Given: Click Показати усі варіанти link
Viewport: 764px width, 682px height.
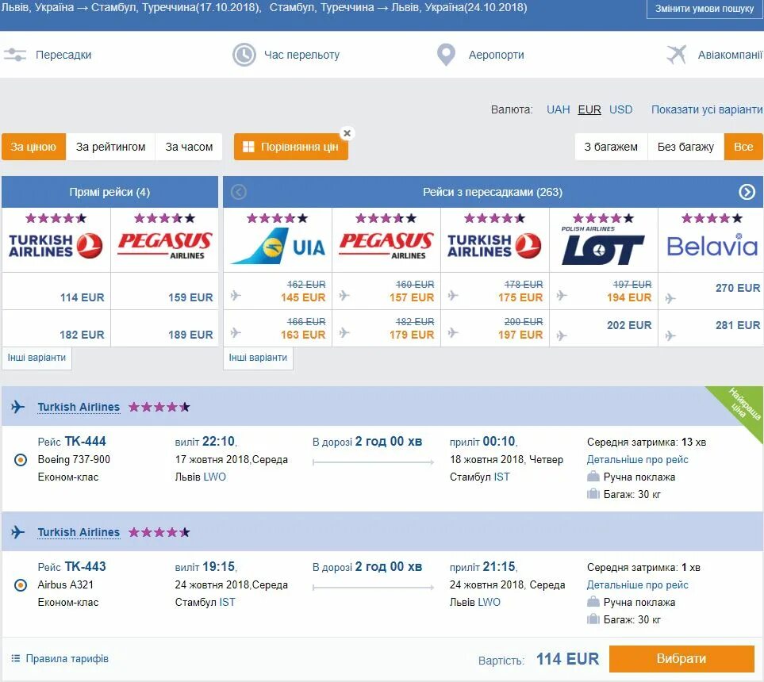Looking at the screenshot, I should pos(707,109).
